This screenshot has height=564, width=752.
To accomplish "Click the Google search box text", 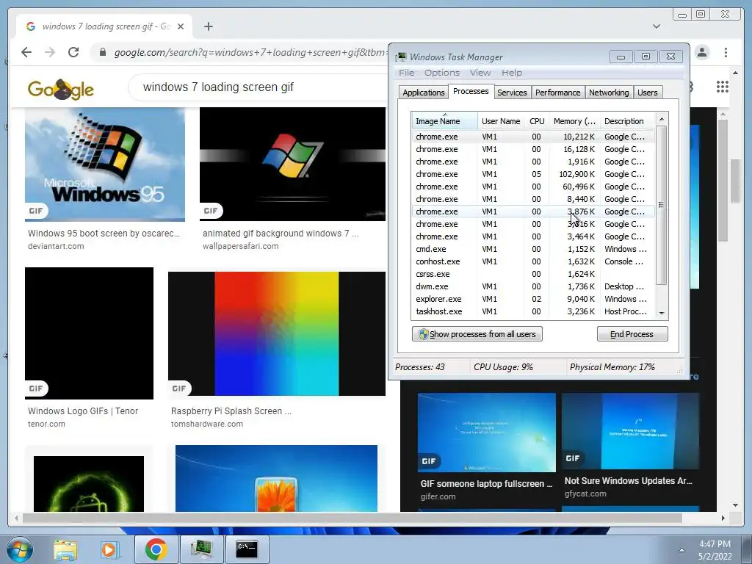I will pyautogui.click(x=218, y=87).
